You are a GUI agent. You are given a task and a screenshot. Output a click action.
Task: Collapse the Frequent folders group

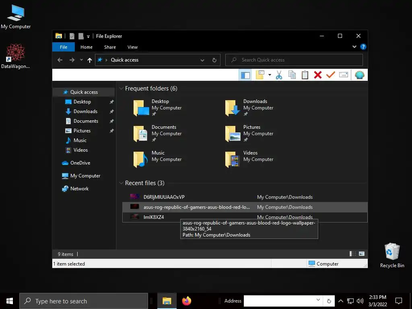tap(121, 89)
